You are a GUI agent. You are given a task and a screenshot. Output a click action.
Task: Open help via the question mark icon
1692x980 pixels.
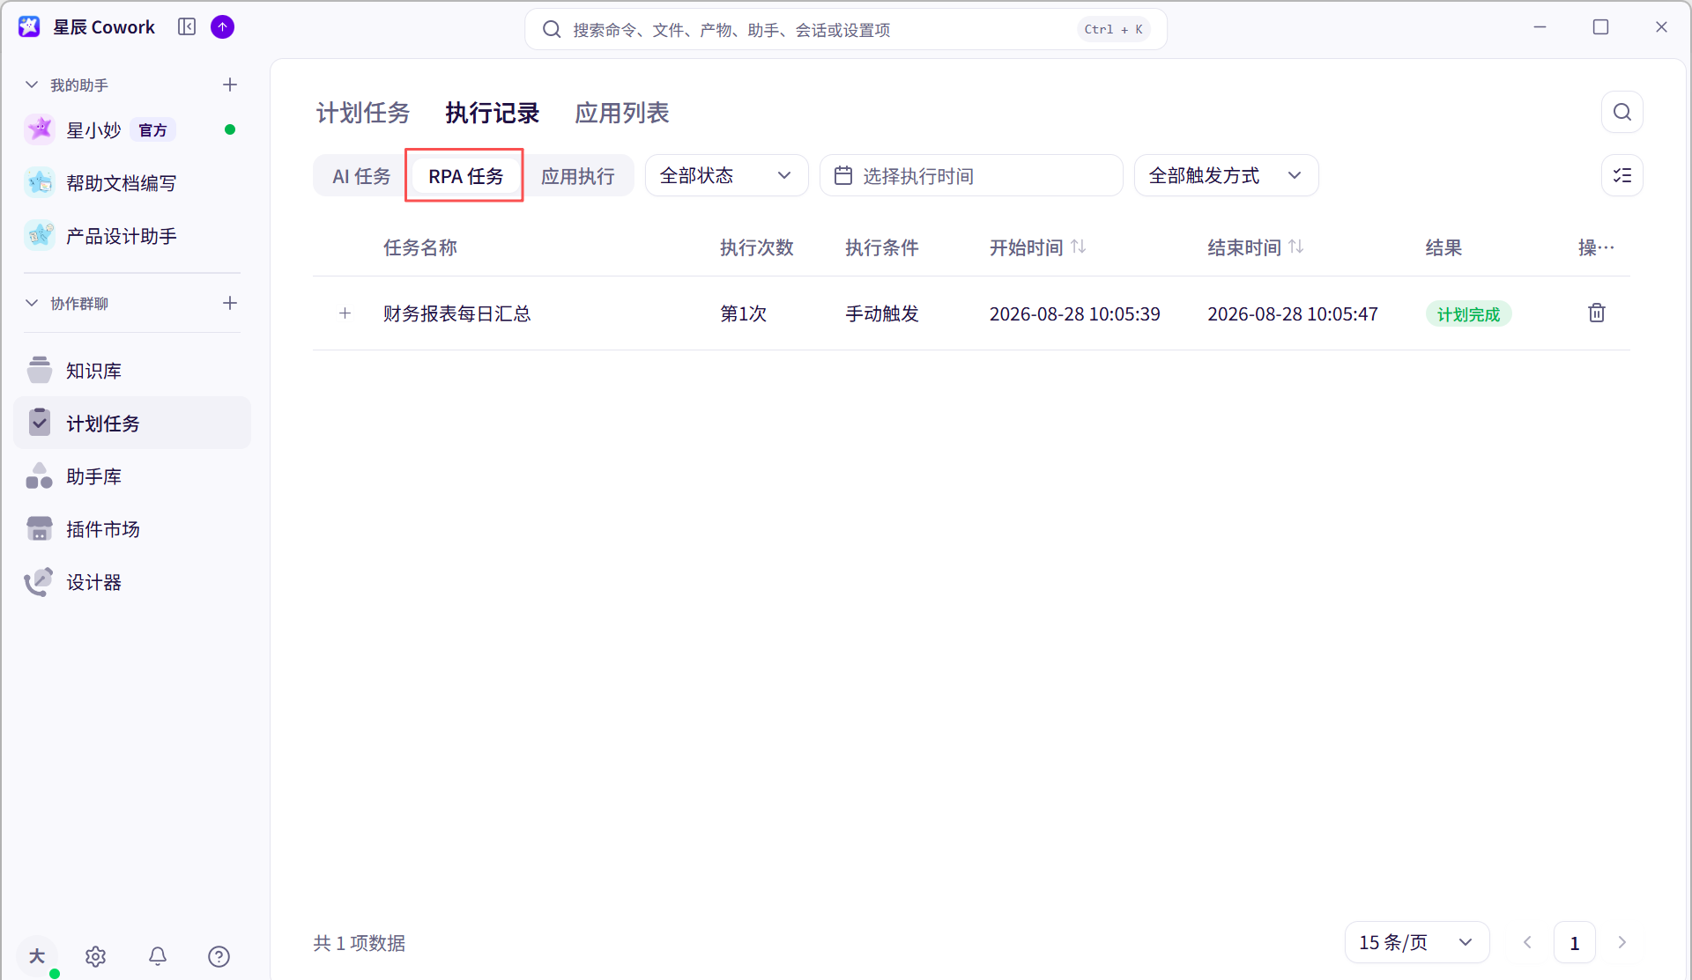(219, 956)
